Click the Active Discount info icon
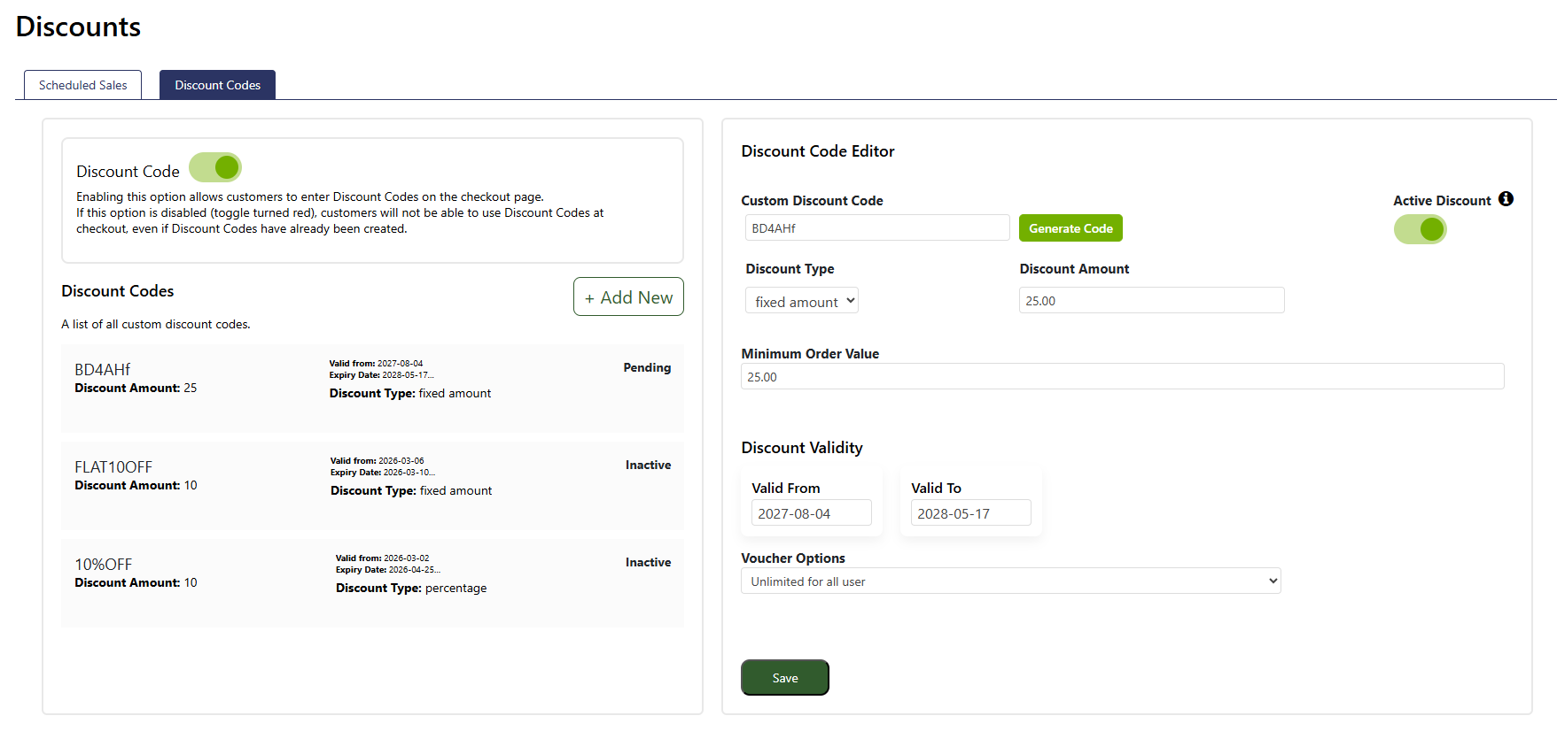Screen dimensions: 1557x739 [1506, 199]
